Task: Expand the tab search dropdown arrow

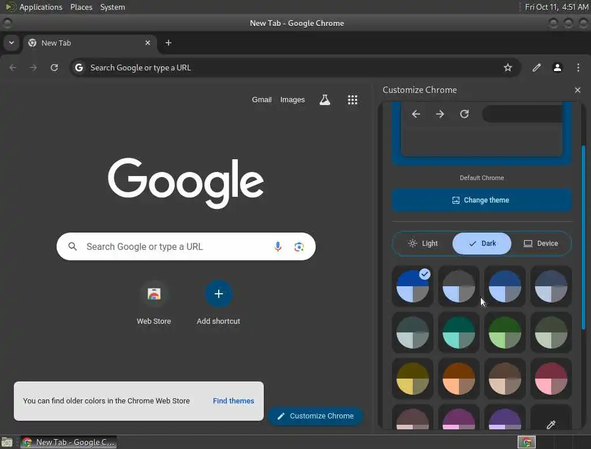Action: coord(12,43)
